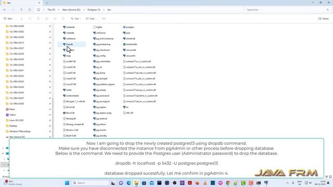The height and width of the screenshot is (187, 333).
Task: Select the pg_basebackup executable
Action: pos(102,44)
